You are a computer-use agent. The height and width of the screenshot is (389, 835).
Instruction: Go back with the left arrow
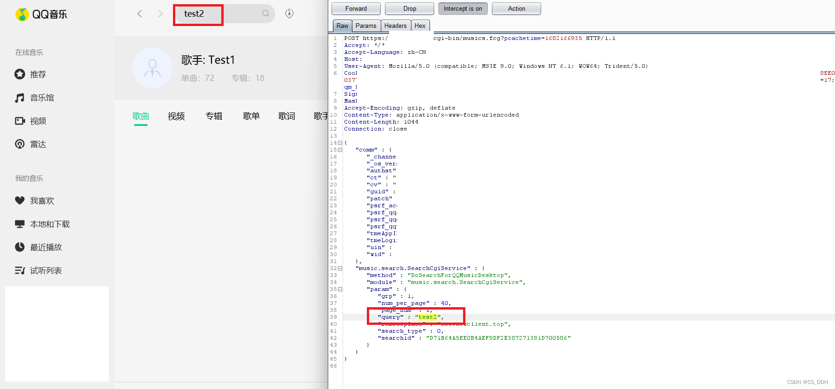139,14
